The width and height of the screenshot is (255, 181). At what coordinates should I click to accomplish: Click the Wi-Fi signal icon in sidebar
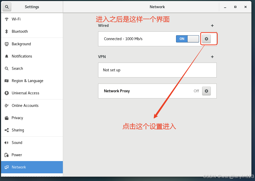click(x=6, y=19)
